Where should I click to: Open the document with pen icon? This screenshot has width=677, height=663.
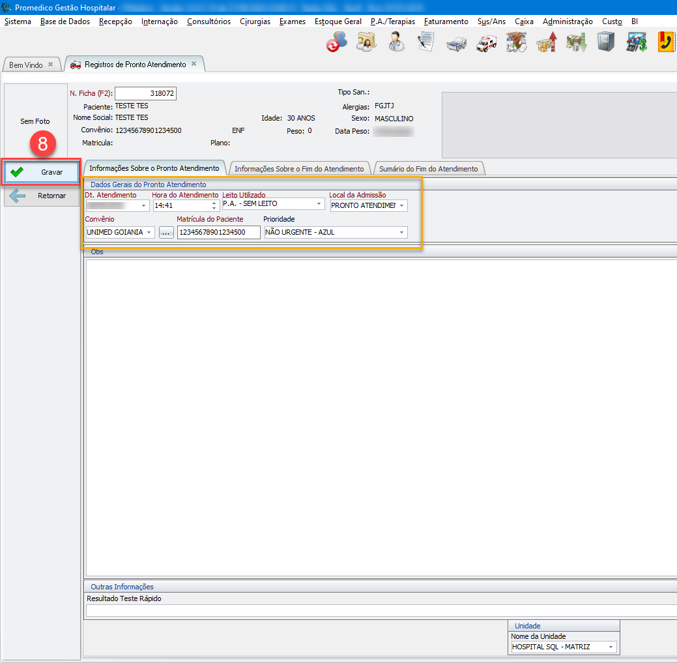tap(426, 42)
